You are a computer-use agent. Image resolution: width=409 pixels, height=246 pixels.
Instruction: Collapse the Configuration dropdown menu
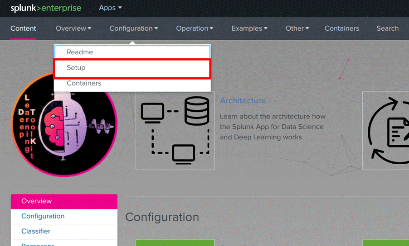click(134, 28)
